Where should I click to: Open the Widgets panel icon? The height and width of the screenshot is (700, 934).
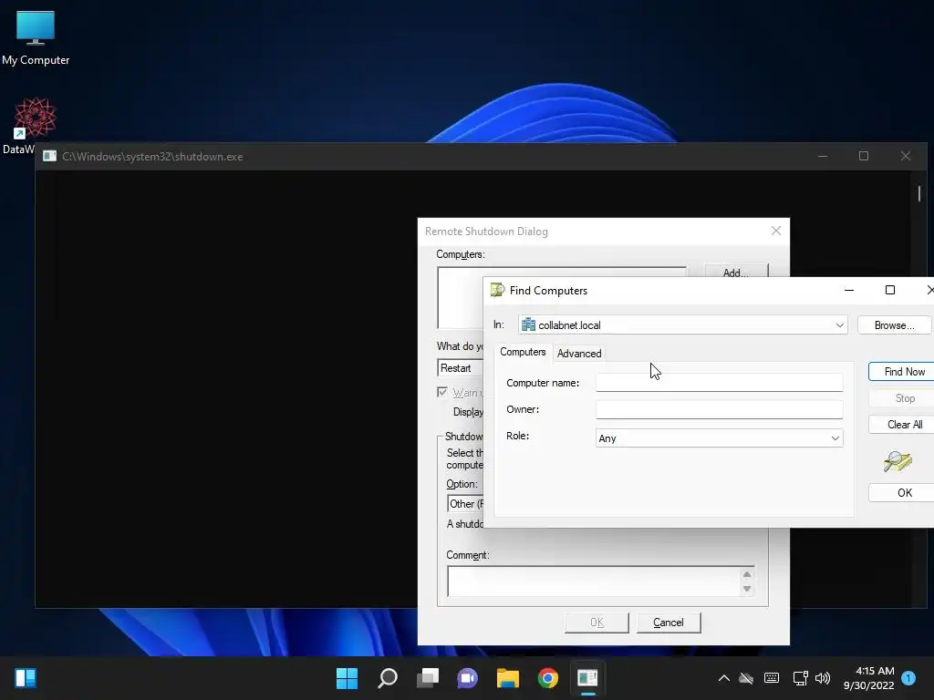(25, 678)
